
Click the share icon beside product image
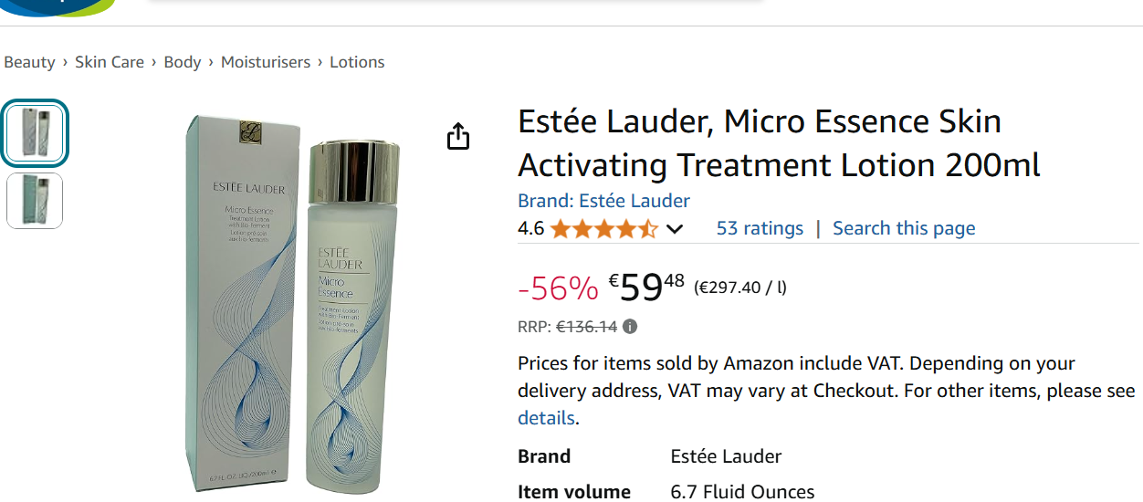[x=458, y=136]
